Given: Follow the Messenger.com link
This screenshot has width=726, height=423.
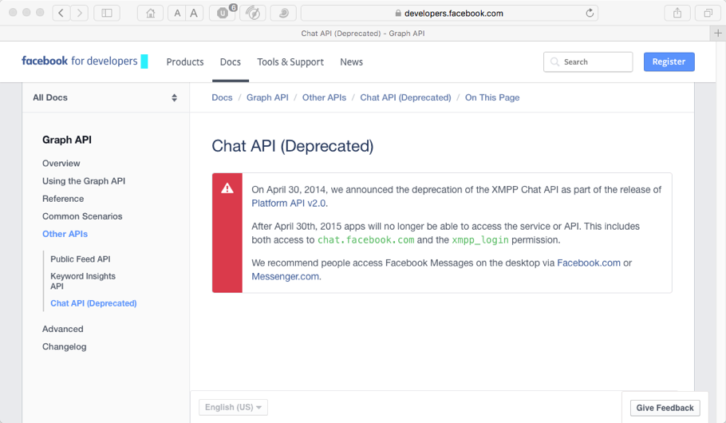Looking at the screenshot, I should coord(286,276).
